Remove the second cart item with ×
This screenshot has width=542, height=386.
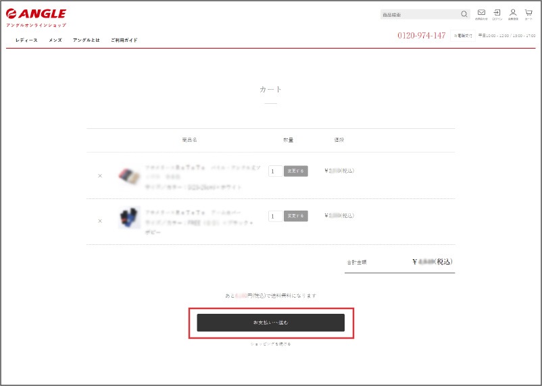[x=100, y=221]
